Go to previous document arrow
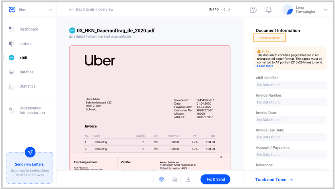335x190 pixels. pyautogui.click(x=224, y=9)
